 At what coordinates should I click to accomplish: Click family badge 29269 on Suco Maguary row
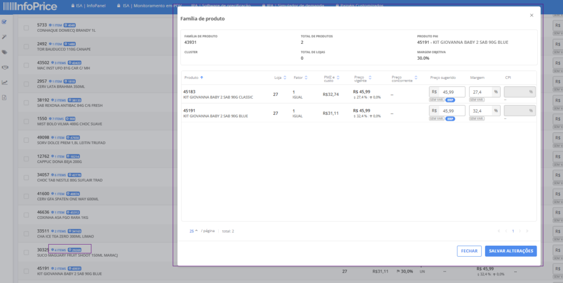(75, 250)
